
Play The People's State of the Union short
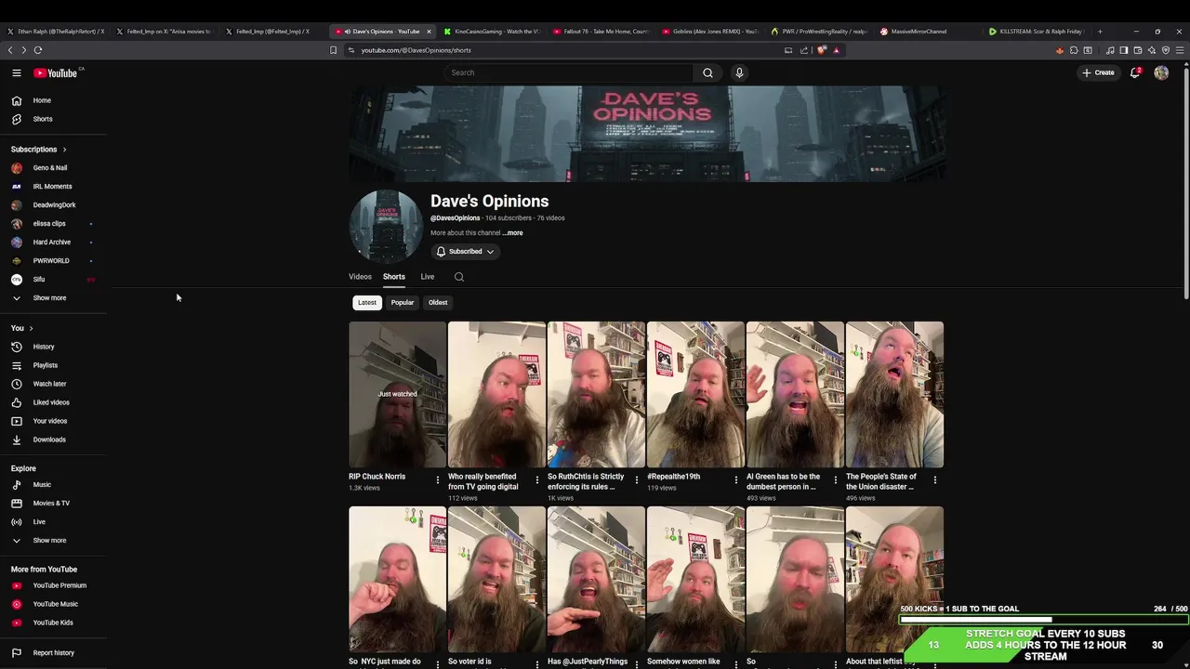894,395
